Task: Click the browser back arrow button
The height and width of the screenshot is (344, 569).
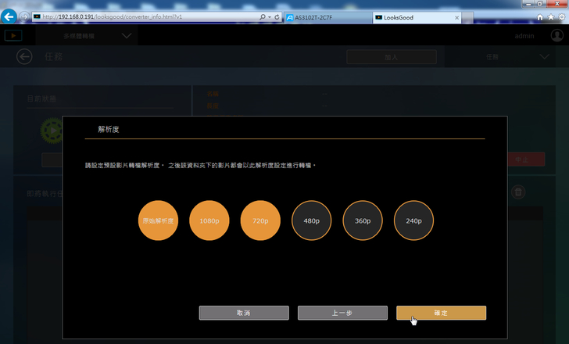Action: coord(10,16)
